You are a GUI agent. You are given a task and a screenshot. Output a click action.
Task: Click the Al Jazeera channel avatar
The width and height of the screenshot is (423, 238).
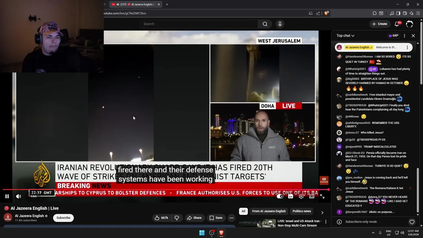[x=8, y=218]
